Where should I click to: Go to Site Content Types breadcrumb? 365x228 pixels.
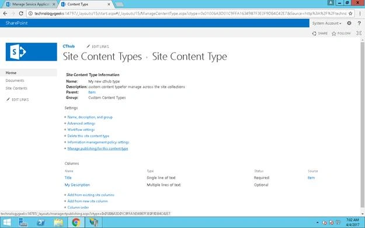point(102,57)
